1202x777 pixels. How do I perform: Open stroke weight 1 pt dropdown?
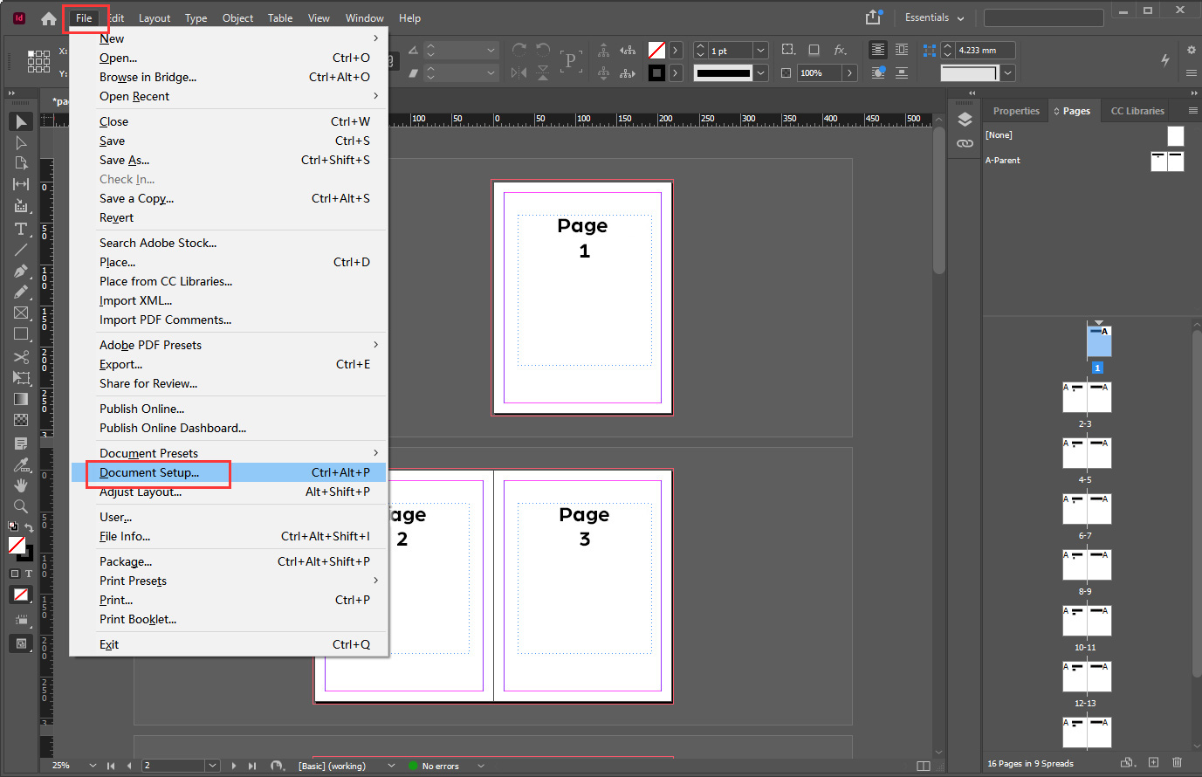[x=760, y=51]
